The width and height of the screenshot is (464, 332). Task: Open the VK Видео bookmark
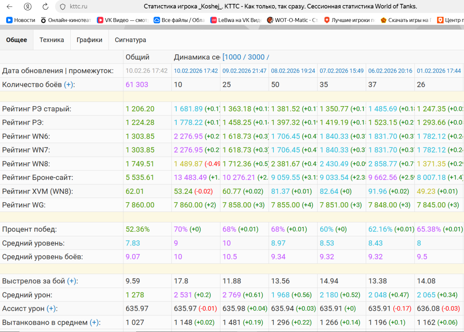123,20
